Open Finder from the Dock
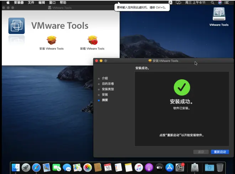 (x=16, y=167)
